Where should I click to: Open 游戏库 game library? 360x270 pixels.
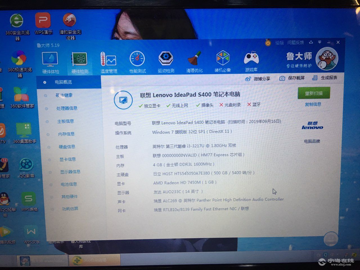251,61
